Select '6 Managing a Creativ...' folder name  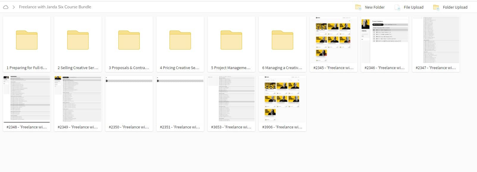point(282,68)
